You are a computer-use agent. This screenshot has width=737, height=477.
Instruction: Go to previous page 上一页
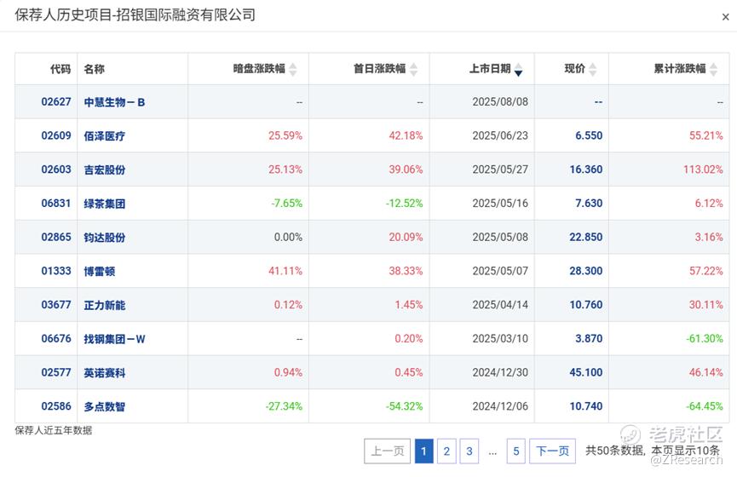(x=388, y=451)
